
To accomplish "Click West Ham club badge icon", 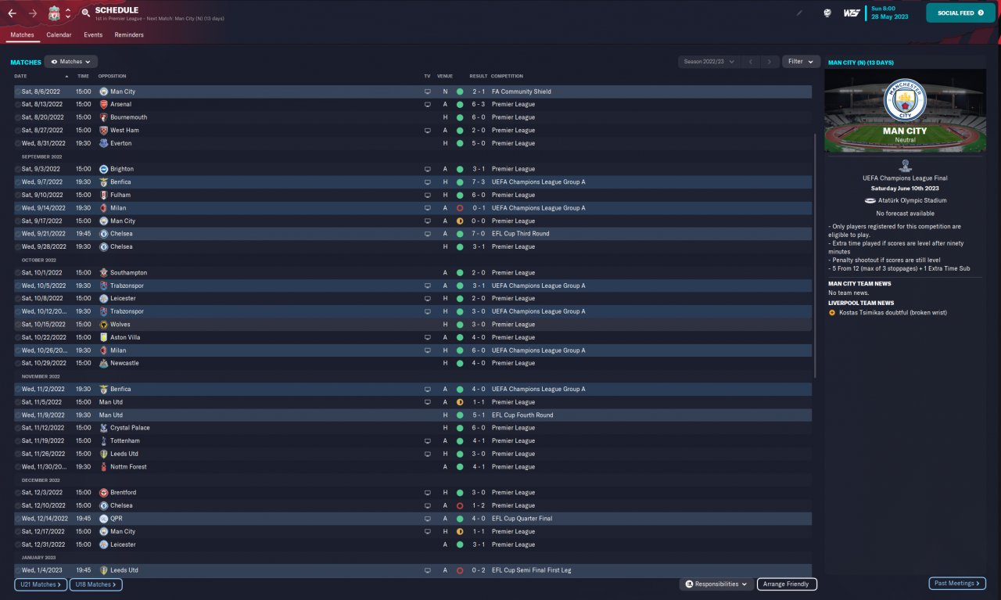I will [x=104, y=130].
